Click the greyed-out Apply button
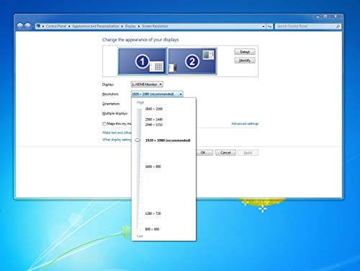 [248, 153]
